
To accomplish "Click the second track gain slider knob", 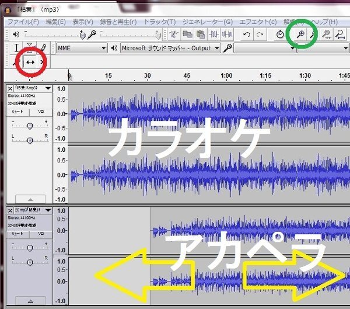I will click(x=30, y=248).
